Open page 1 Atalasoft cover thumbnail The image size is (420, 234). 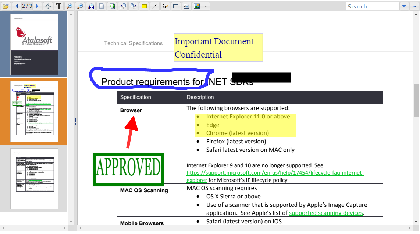[x=34, y=44]
